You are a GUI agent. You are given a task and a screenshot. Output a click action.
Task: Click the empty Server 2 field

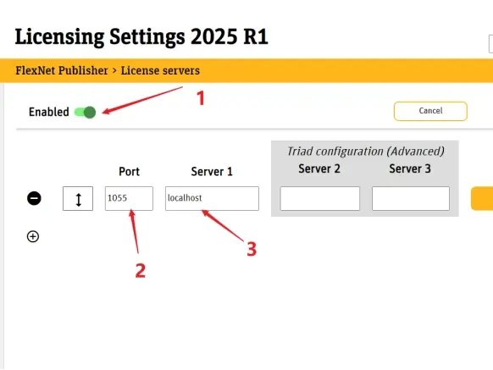[x=320, y=198]
